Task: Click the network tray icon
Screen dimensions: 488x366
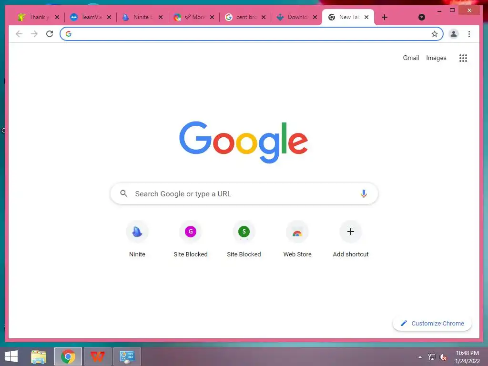Action: [432, 357]
